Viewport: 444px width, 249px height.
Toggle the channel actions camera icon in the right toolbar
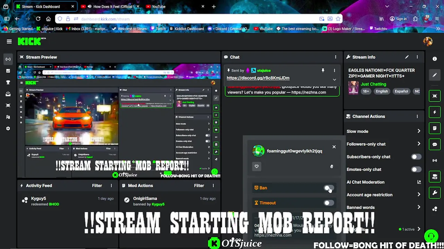(x=435, y=177)
